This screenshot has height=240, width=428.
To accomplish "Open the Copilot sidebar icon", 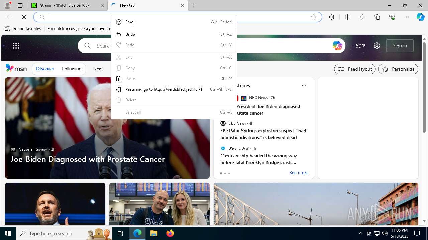I will 420,17.
